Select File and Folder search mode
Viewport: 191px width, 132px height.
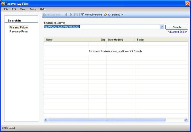click(19, 27)
